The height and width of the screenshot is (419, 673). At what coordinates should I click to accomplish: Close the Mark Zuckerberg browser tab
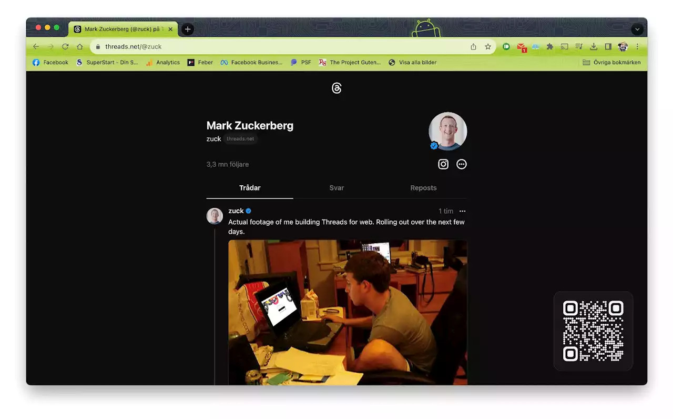(x=170, y=29)
